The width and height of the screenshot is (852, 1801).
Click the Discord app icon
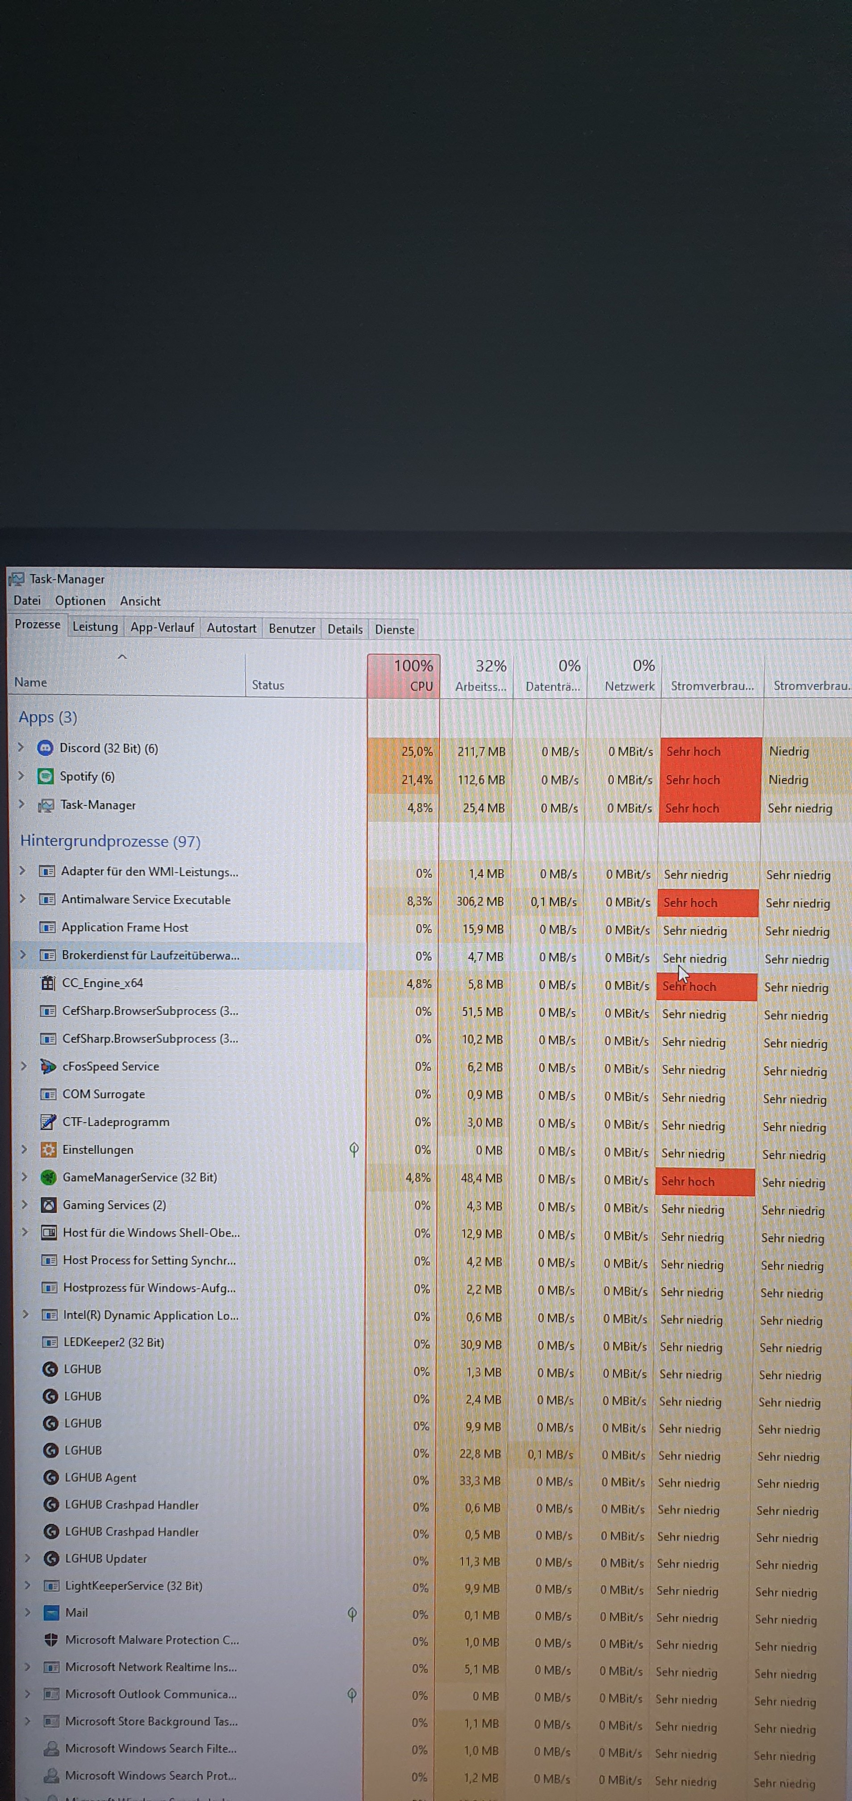pyautogui.click(x=45, y=748)
